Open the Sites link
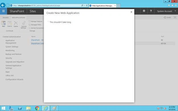The height and width of the screenshot is (111, 178). [33, 11]
